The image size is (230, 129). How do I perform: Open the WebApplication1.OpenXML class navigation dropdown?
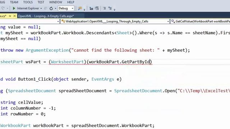pos(115,21)
